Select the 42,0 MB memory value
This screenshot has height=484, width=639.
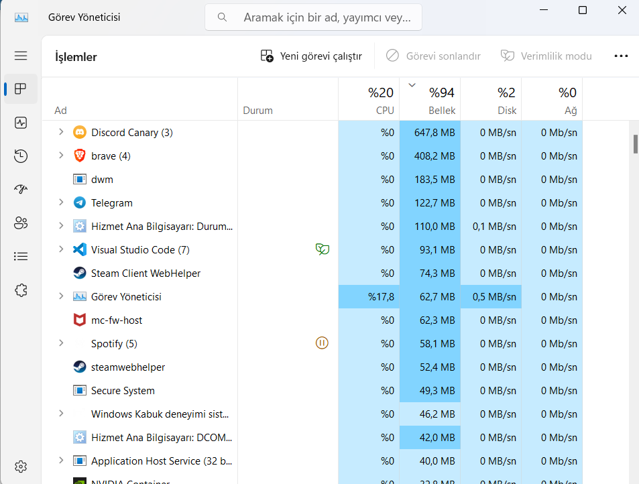(437, 438)
